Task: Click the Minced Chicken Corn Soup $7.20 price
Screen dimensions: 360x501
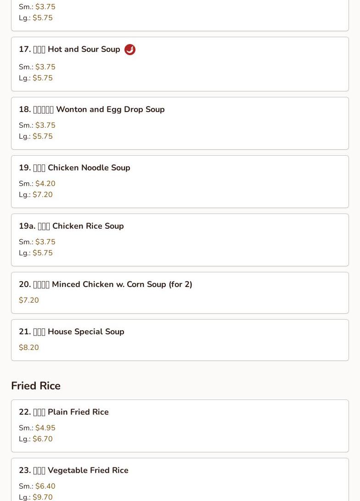Action: (x=29, y=300)
